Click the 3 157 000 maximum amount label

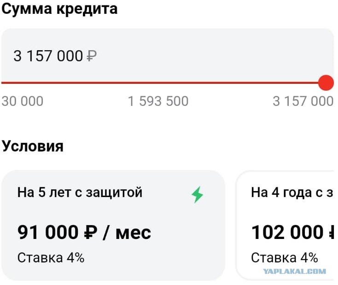point(303,101)
